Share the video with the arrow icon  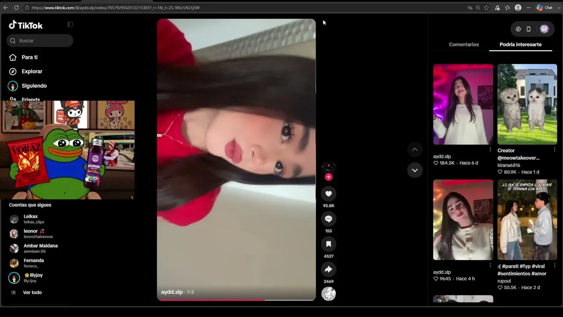pyautogui.click(x=329, y=269)
